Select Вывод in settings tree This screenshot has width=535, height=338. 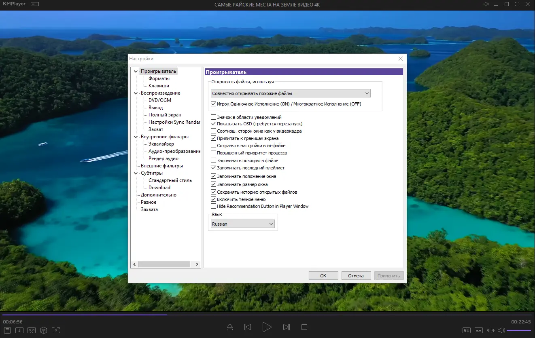[156, 108]
